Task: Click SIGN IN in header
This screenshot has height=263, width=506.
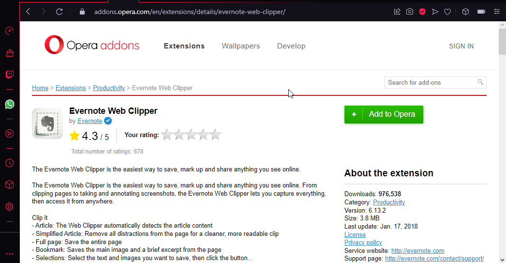Action: [461, 46]
